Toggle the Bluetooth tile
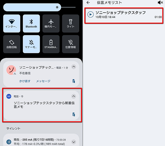Screen dimensions: 165x146 click(x=31, y=23)
